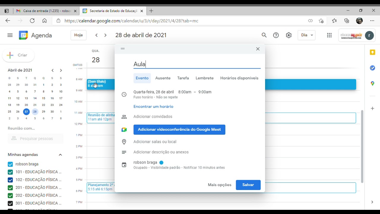The image size is (380, 214).
Task: Open the main hamburger menu
Action: pyautogui.click(x=10, y=35)
